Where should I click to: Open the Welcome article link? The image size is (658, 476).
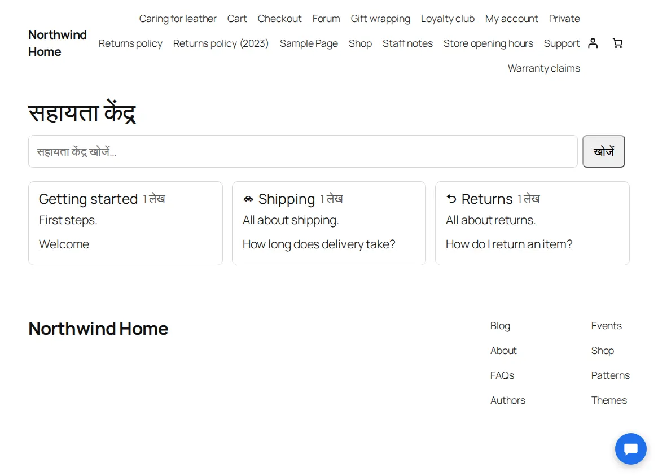[64, 244]
